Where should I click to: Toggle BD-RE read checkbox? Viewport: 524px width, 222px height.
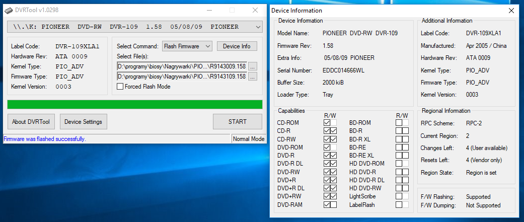coord(399,147)
